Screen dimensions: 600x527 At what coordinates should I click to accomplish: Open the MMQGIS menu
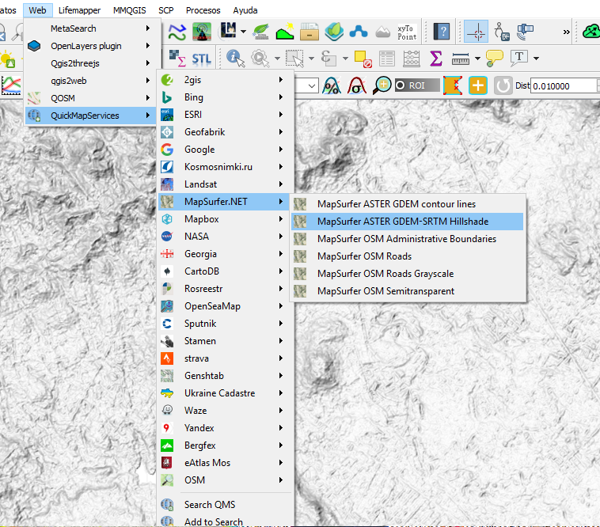coord(129,10)
